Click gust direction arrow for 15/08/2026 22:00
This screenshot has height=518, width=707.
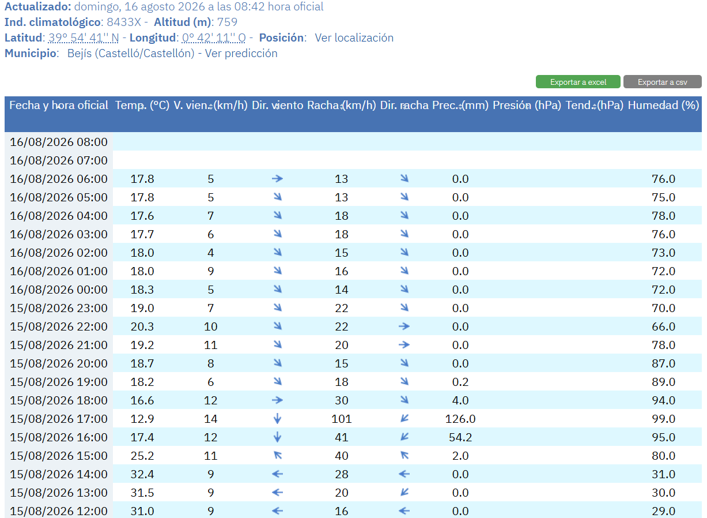coord(404,326)
